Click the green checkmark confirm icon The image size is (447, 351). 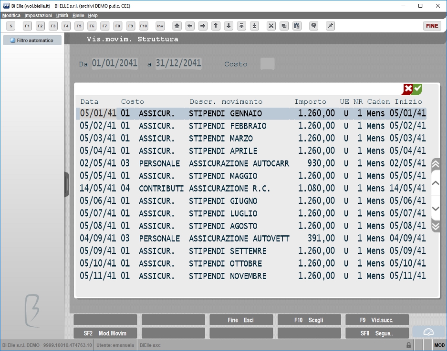point(417,89)
